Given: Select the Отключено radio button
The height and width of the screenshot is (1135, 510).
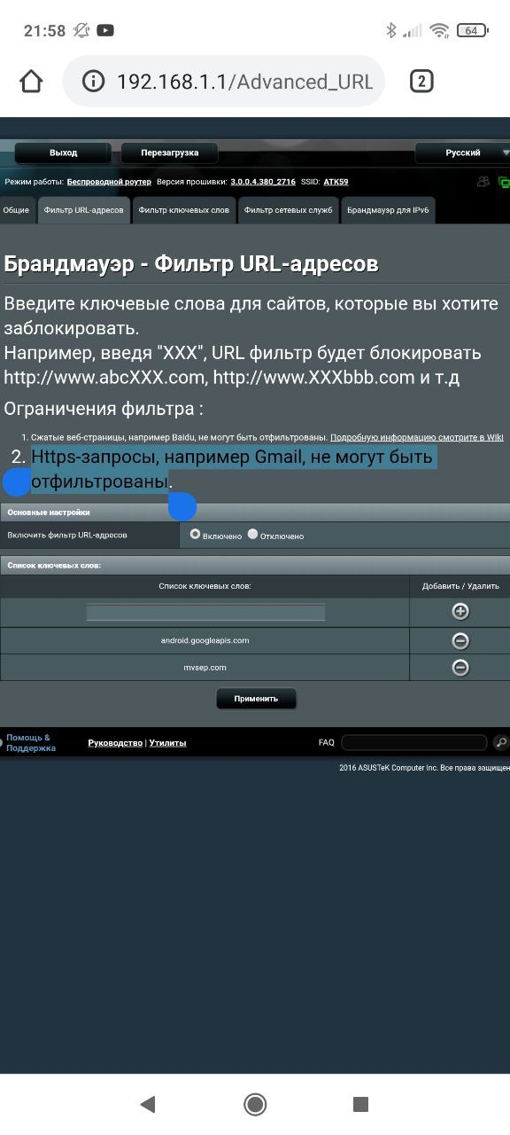Looking at the screenshot, I should click(x=253, y=535).
